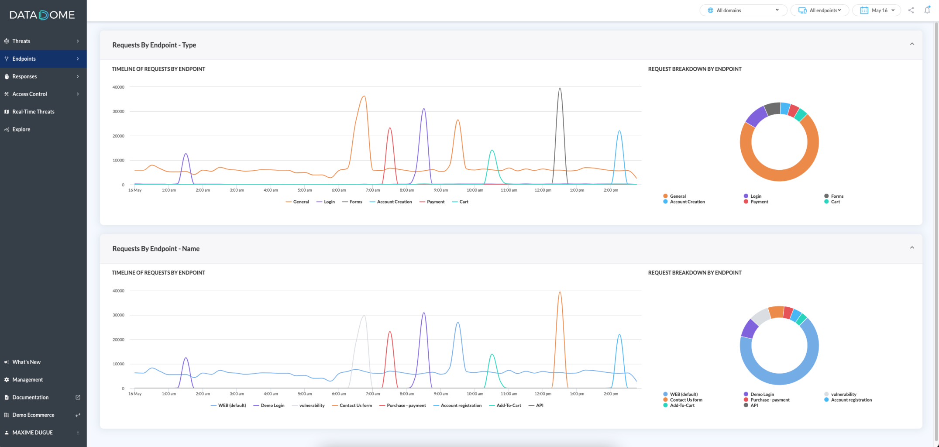Toggle the Login series in first timeline legend
Image resolution: width=939 pixels, height=447 pixels.
(x=326, y=202)
